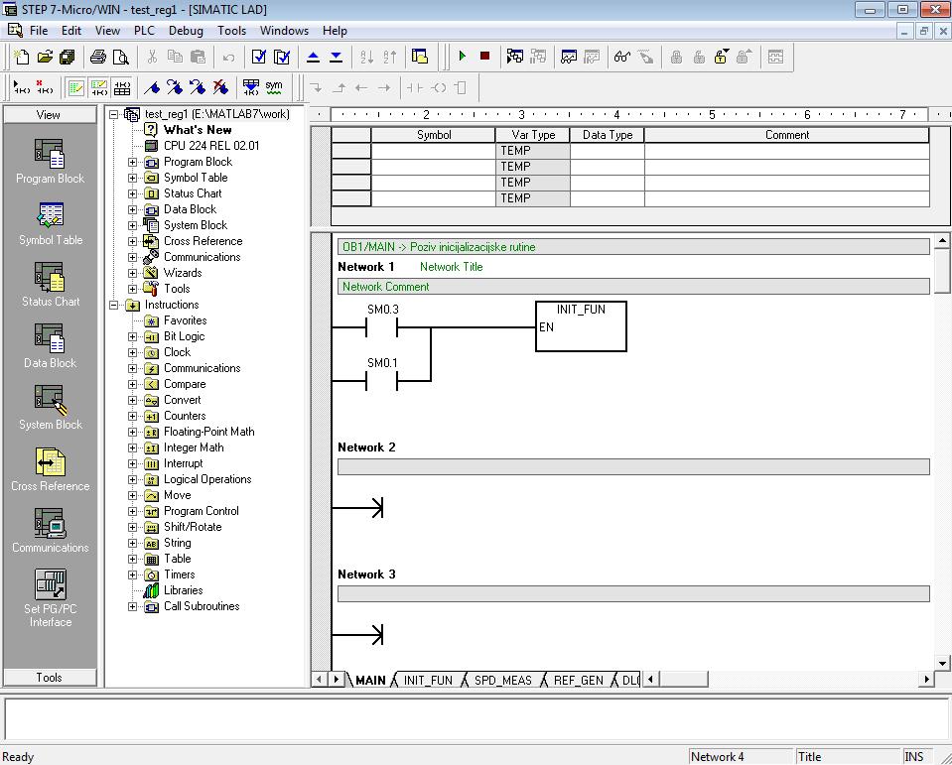
Task: Create a new project via toolbar icon
Action: pyautogui.click(x=21, y=57)
